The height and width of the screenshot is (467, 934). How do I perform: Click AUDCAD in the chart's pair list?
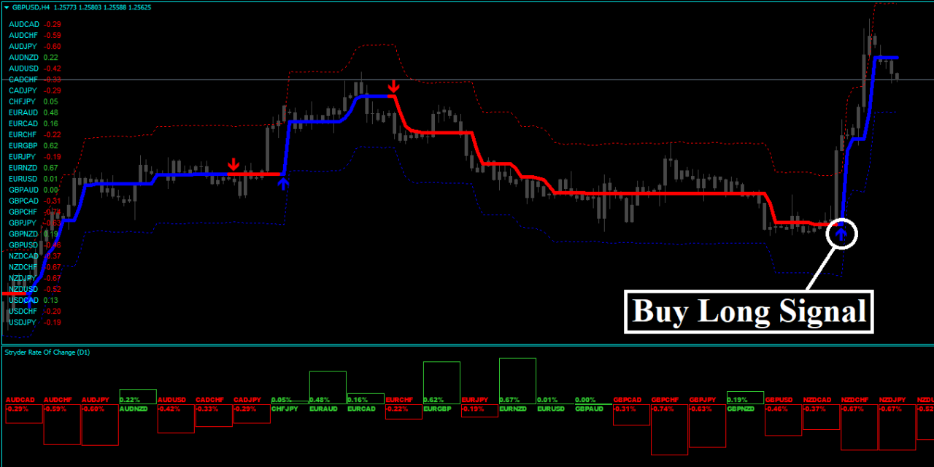coord(24,24)
